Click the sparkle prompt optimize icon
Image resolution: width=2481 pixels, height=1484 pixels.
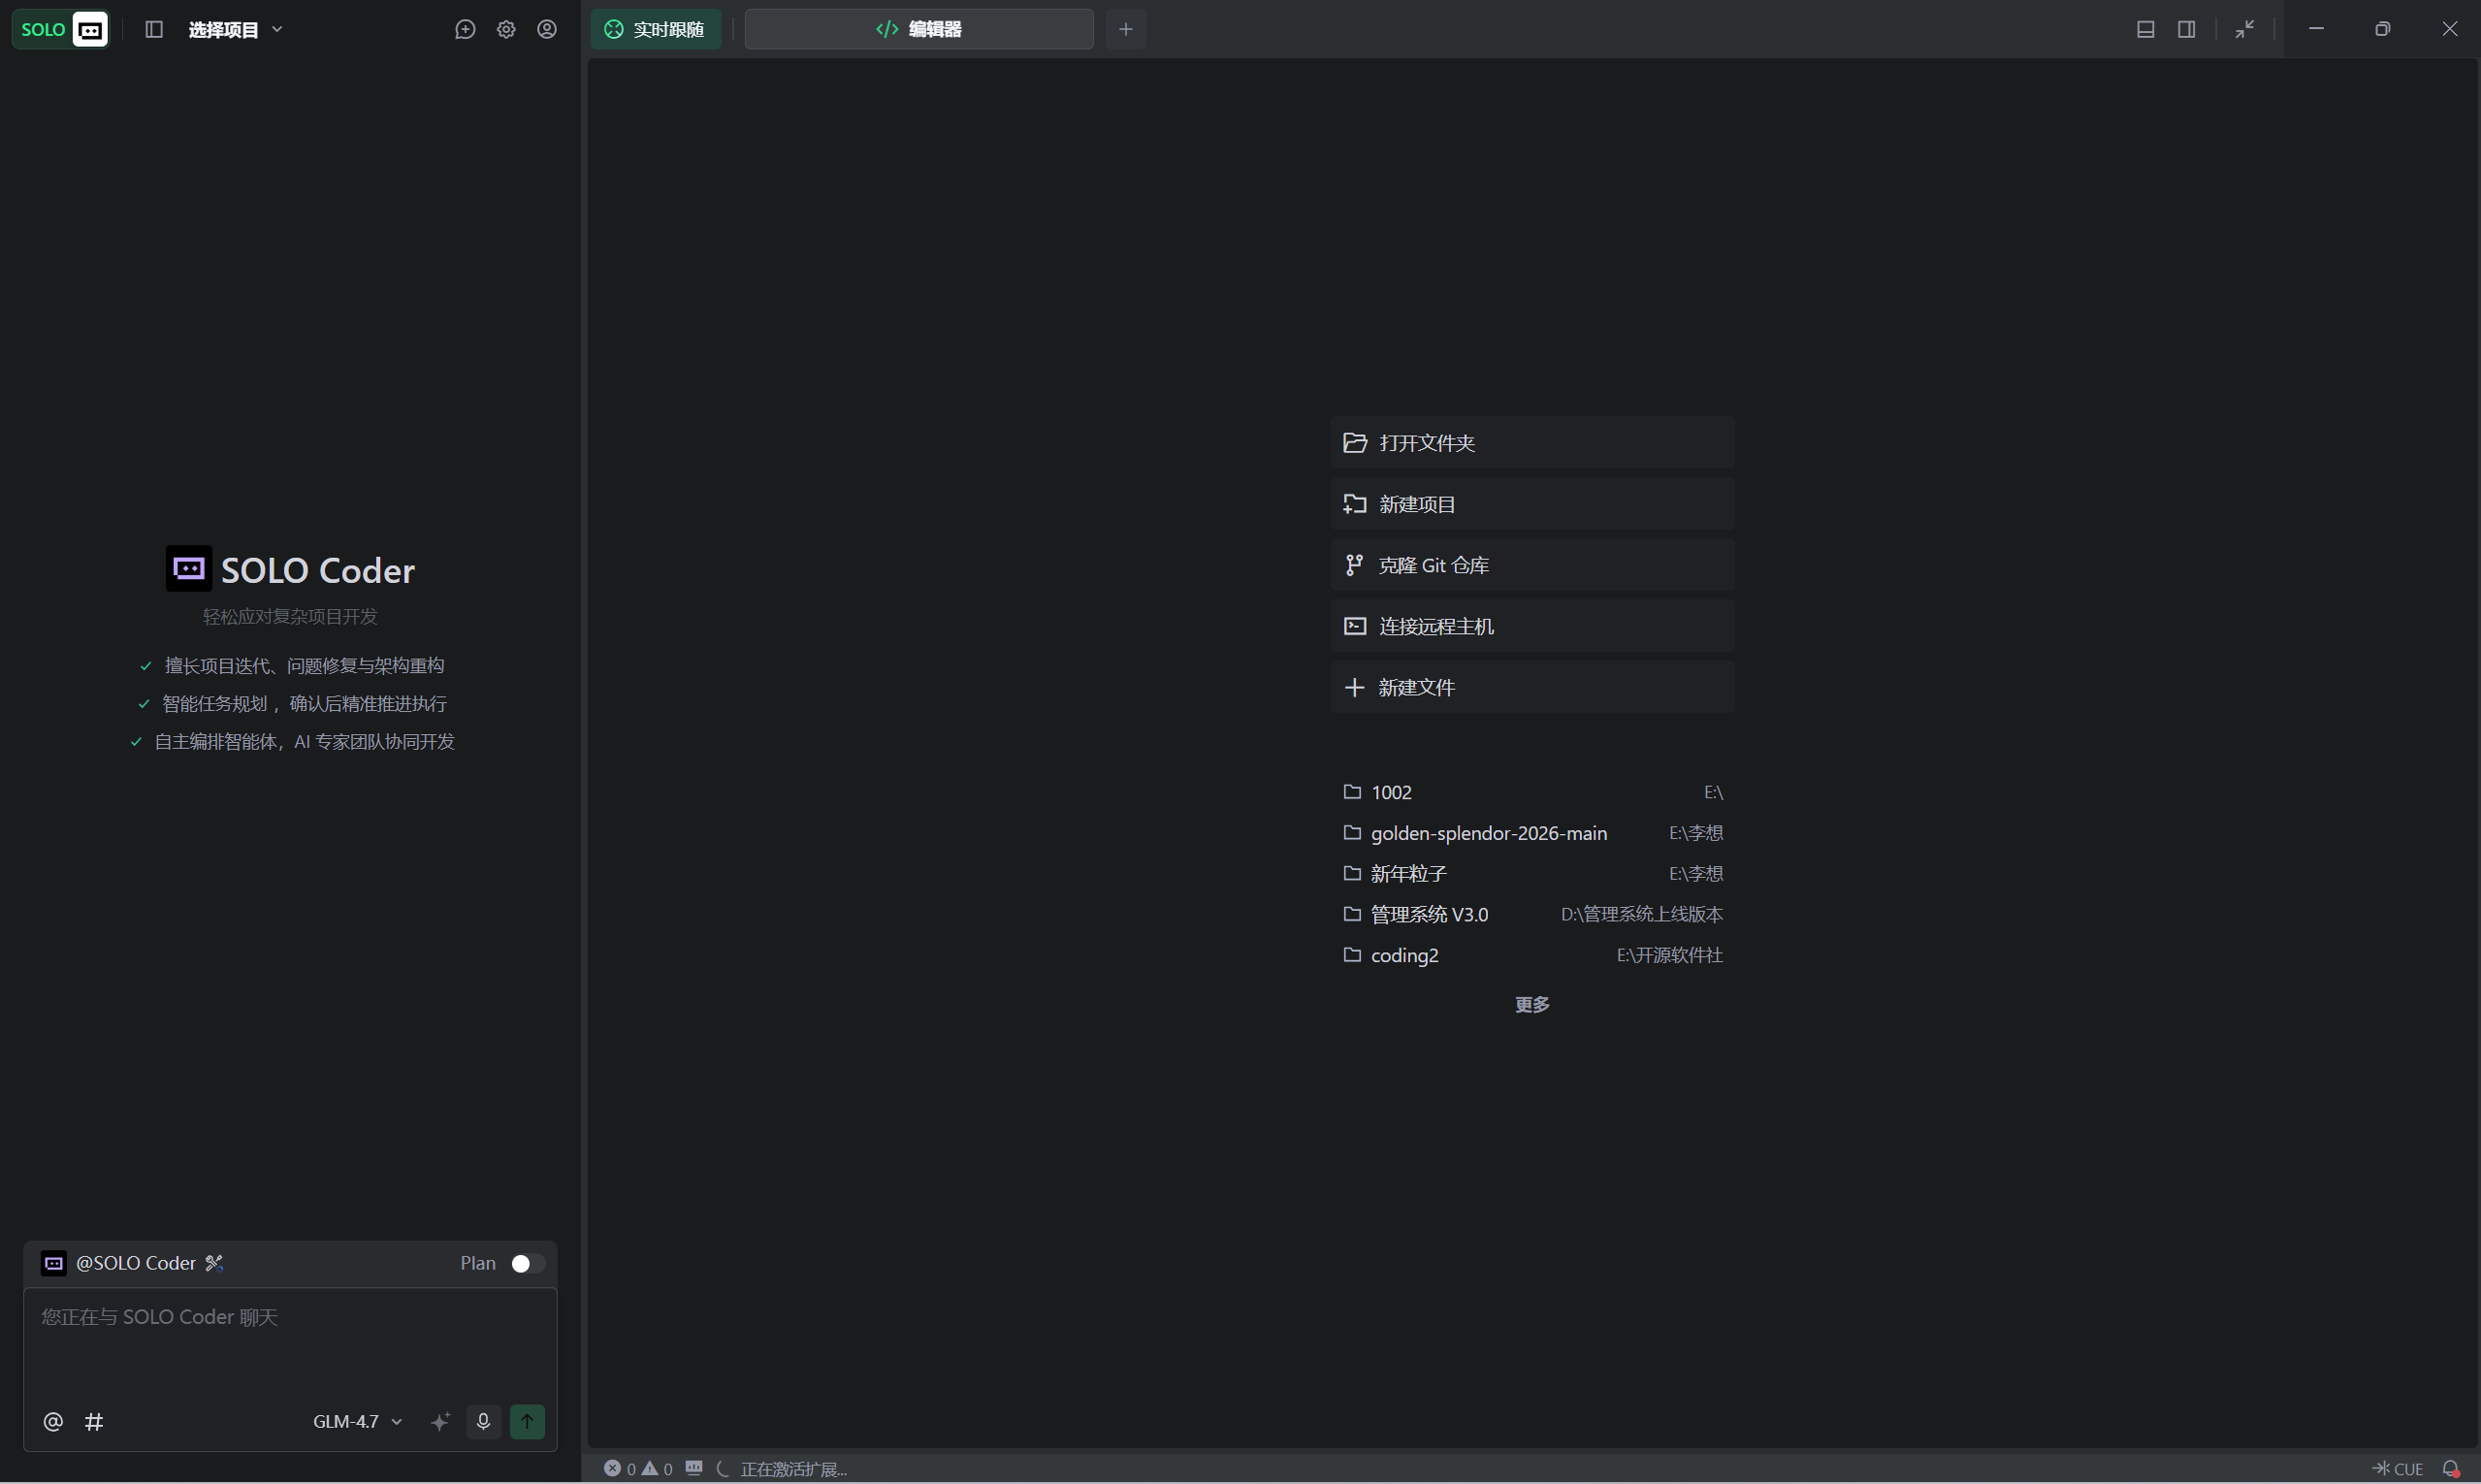click(x=440, y=1421)
